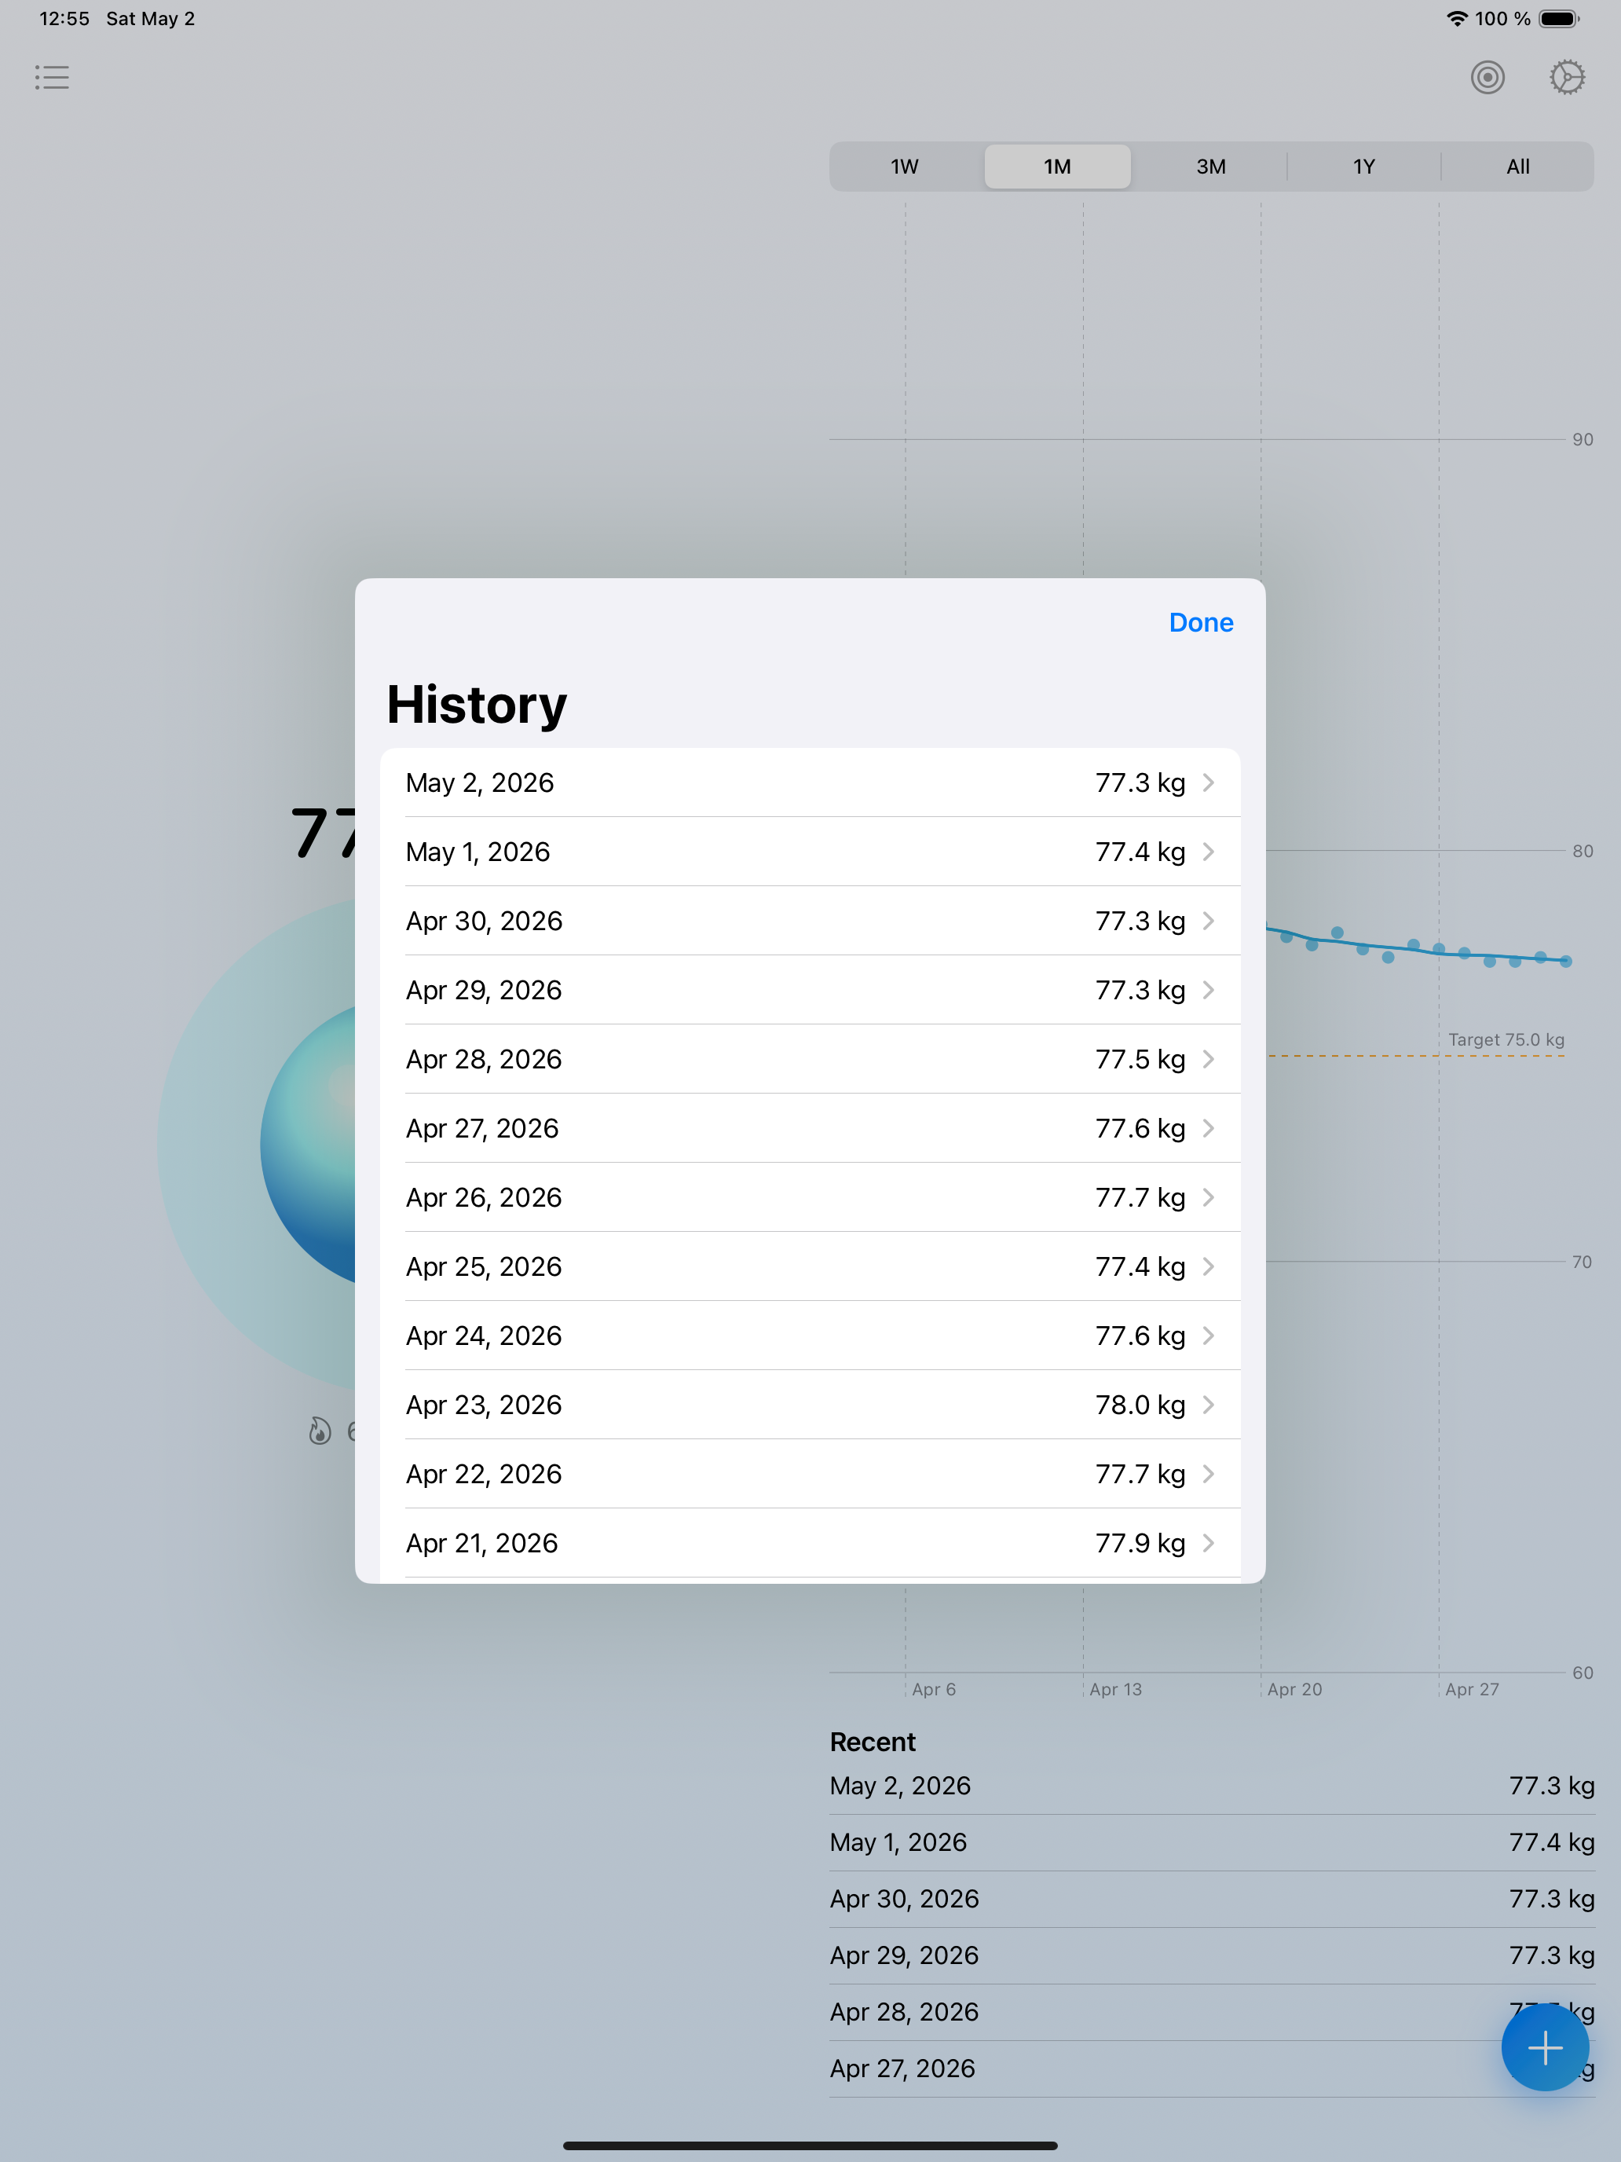
Task: Tap the 12:55 clock in status bar
Action: (64, 19)
